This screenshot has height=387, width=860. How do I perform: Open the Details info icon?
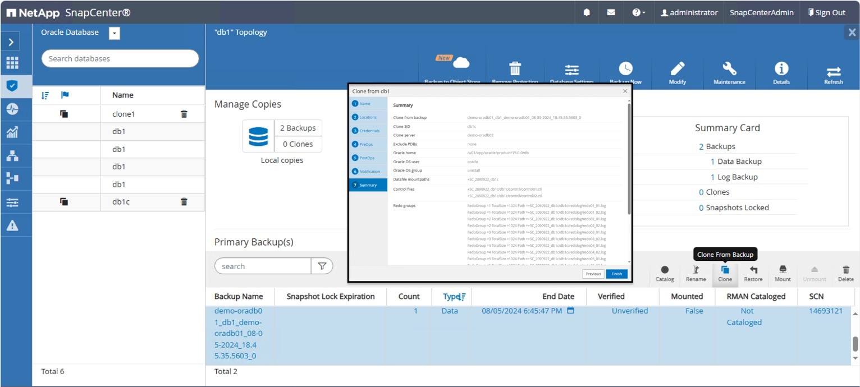781,68
